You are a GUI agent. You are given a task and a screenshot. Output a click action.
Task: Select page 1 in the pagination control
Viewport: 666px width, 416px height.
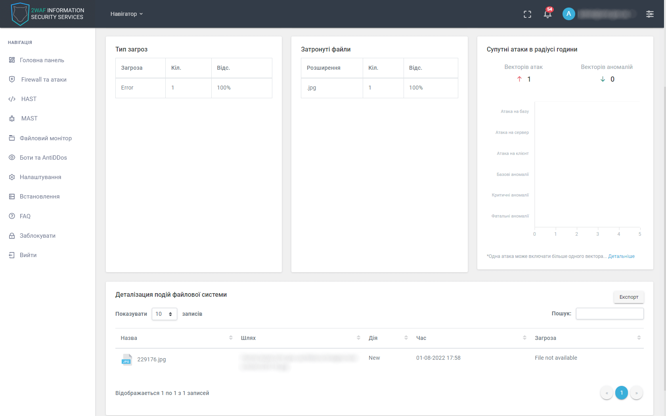[x=622, y=393]
